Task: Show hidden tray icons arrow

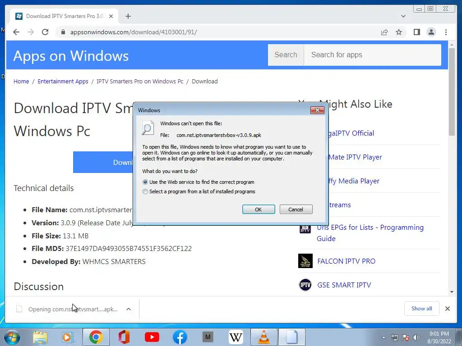Action: (x=383, y=338)
